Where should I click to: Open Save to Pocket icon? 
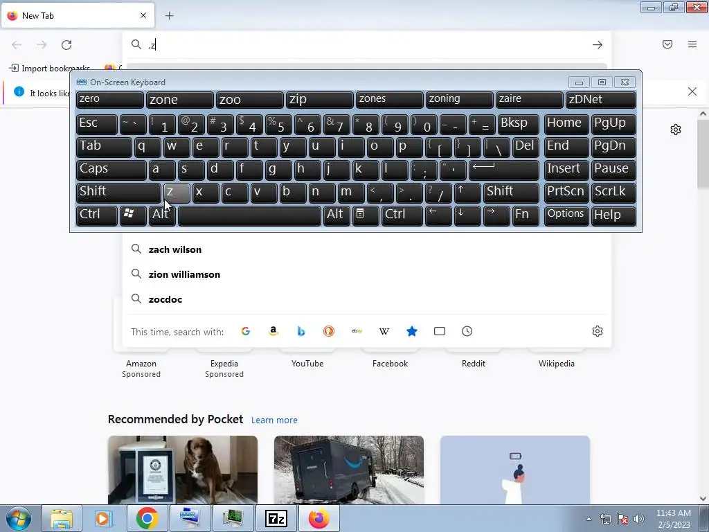coord(667,44)
